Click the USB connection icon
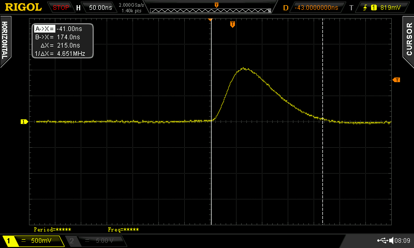Image resolution: width=414 pixels, height=248 pixels. (x=382, y=240)
